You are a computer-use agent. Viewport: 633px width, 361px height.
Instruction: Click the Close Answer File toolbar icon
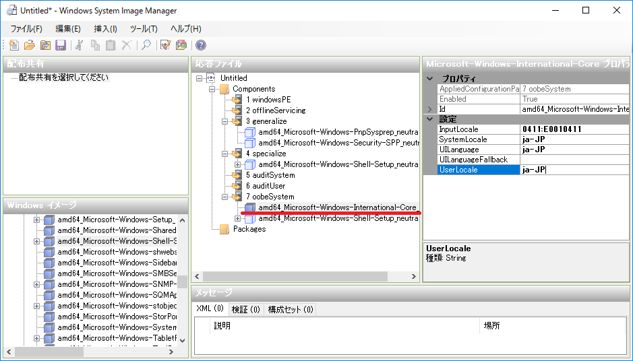point(45,45)
